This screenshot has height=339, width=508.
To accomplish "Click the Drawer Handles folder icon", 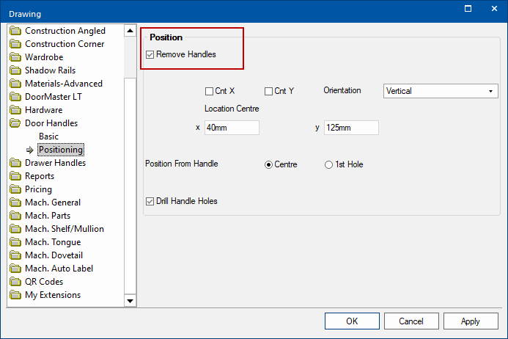I will pyautogui.click(x=16, y=163).
